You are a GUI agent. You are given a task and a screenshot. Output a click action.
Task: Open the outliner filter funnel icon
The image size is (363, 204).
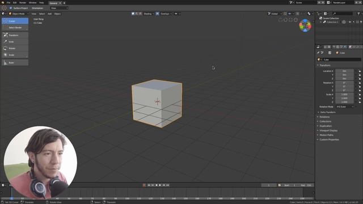pyautogui.click(x=359, y=14)
